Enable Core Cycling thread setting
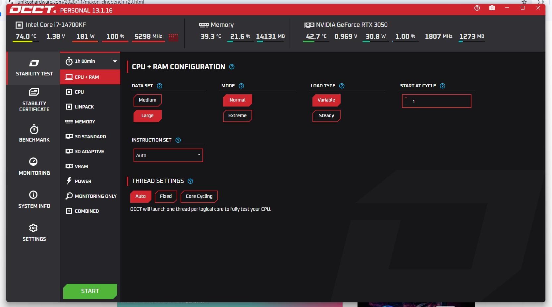 [199, 197]
